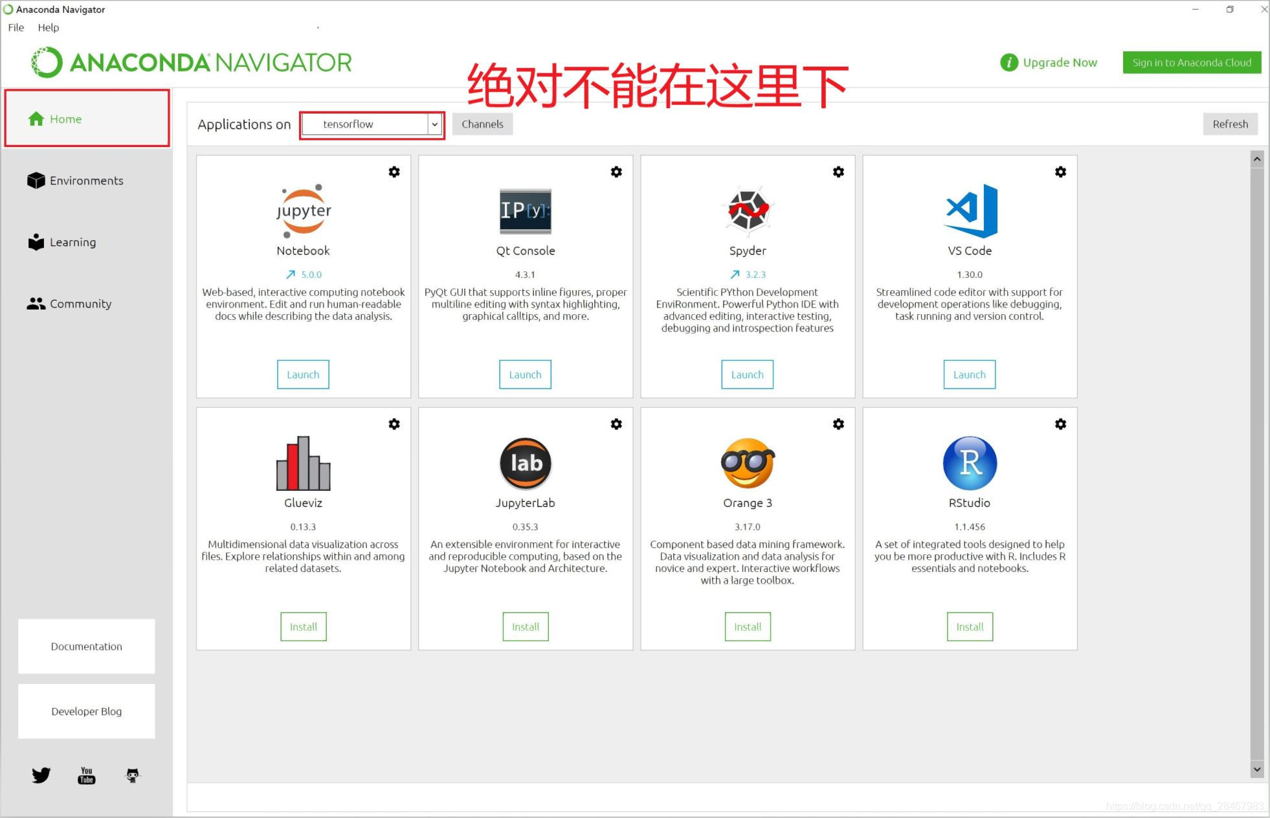Open the Jupyter Notebook card settings gear
The image size is (1270, 818).
pyautogui.click(x=394, y=172)
